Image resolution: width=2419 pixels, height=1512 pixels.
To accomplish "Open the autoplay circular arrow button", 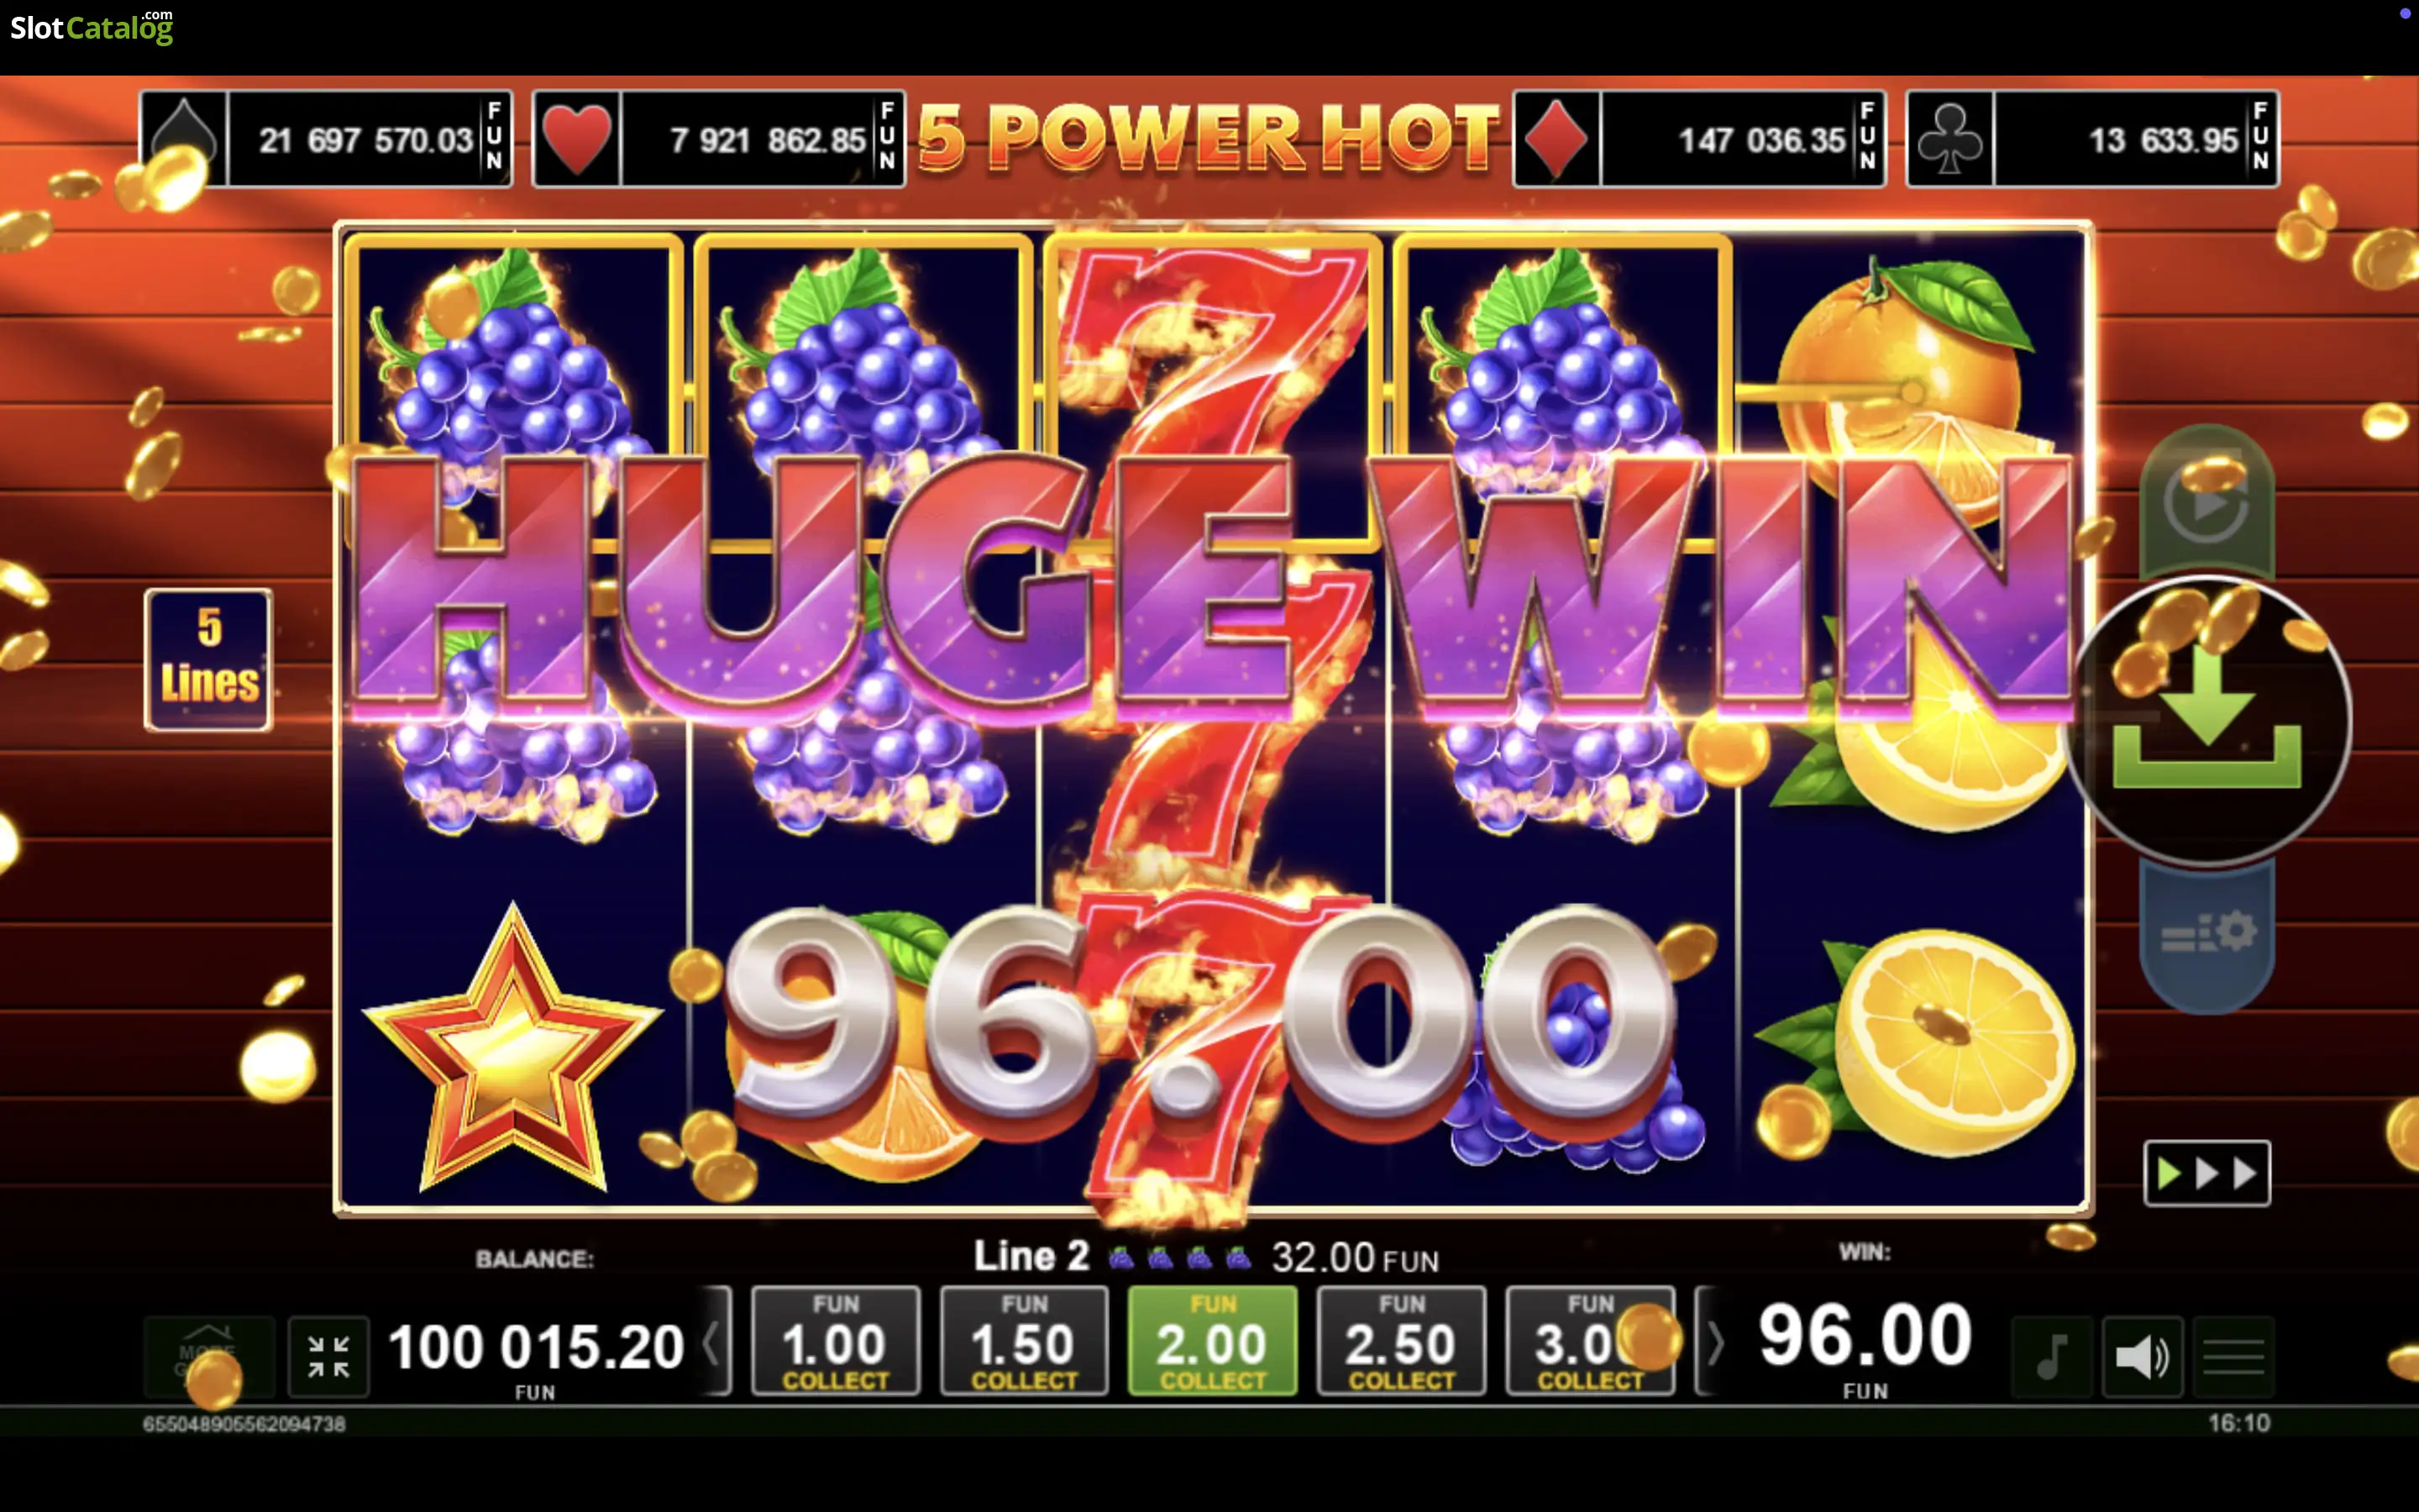I will pyautogui.click(x=2207, y=501).
